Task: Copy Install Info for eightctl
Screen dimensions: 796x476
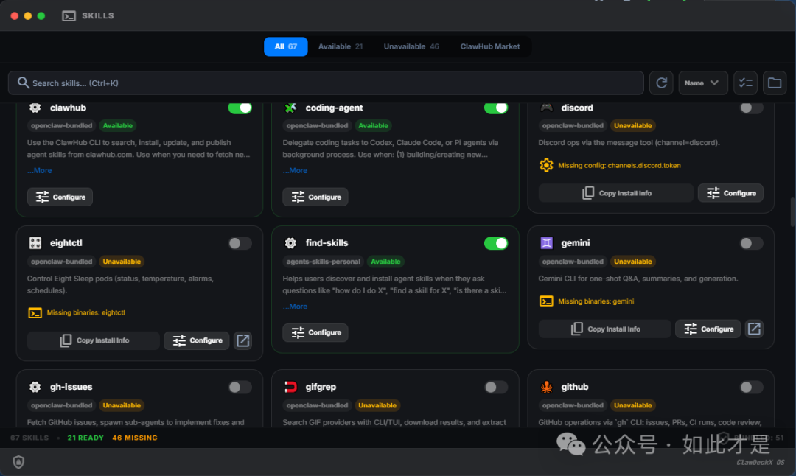Action: [94, 340]
